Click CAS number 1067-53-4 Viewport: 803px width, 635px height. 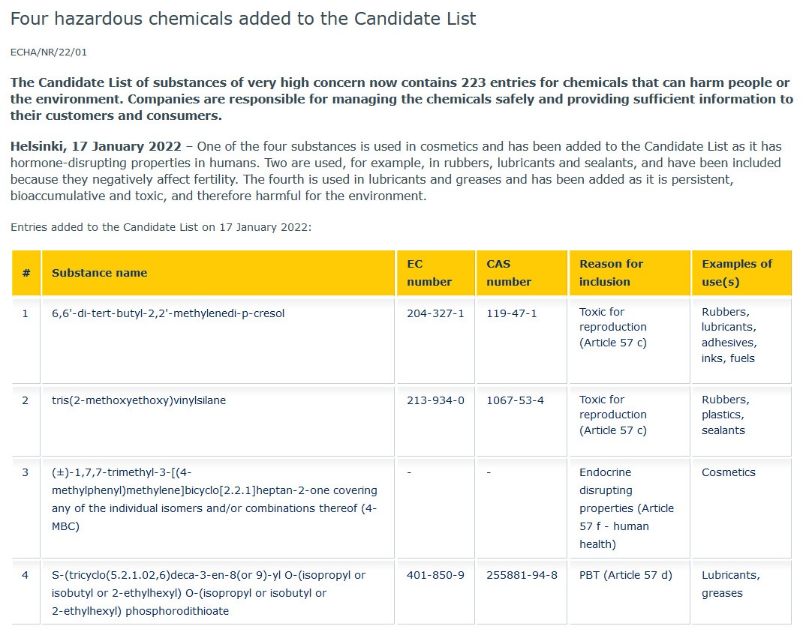(x=515, y=400)
